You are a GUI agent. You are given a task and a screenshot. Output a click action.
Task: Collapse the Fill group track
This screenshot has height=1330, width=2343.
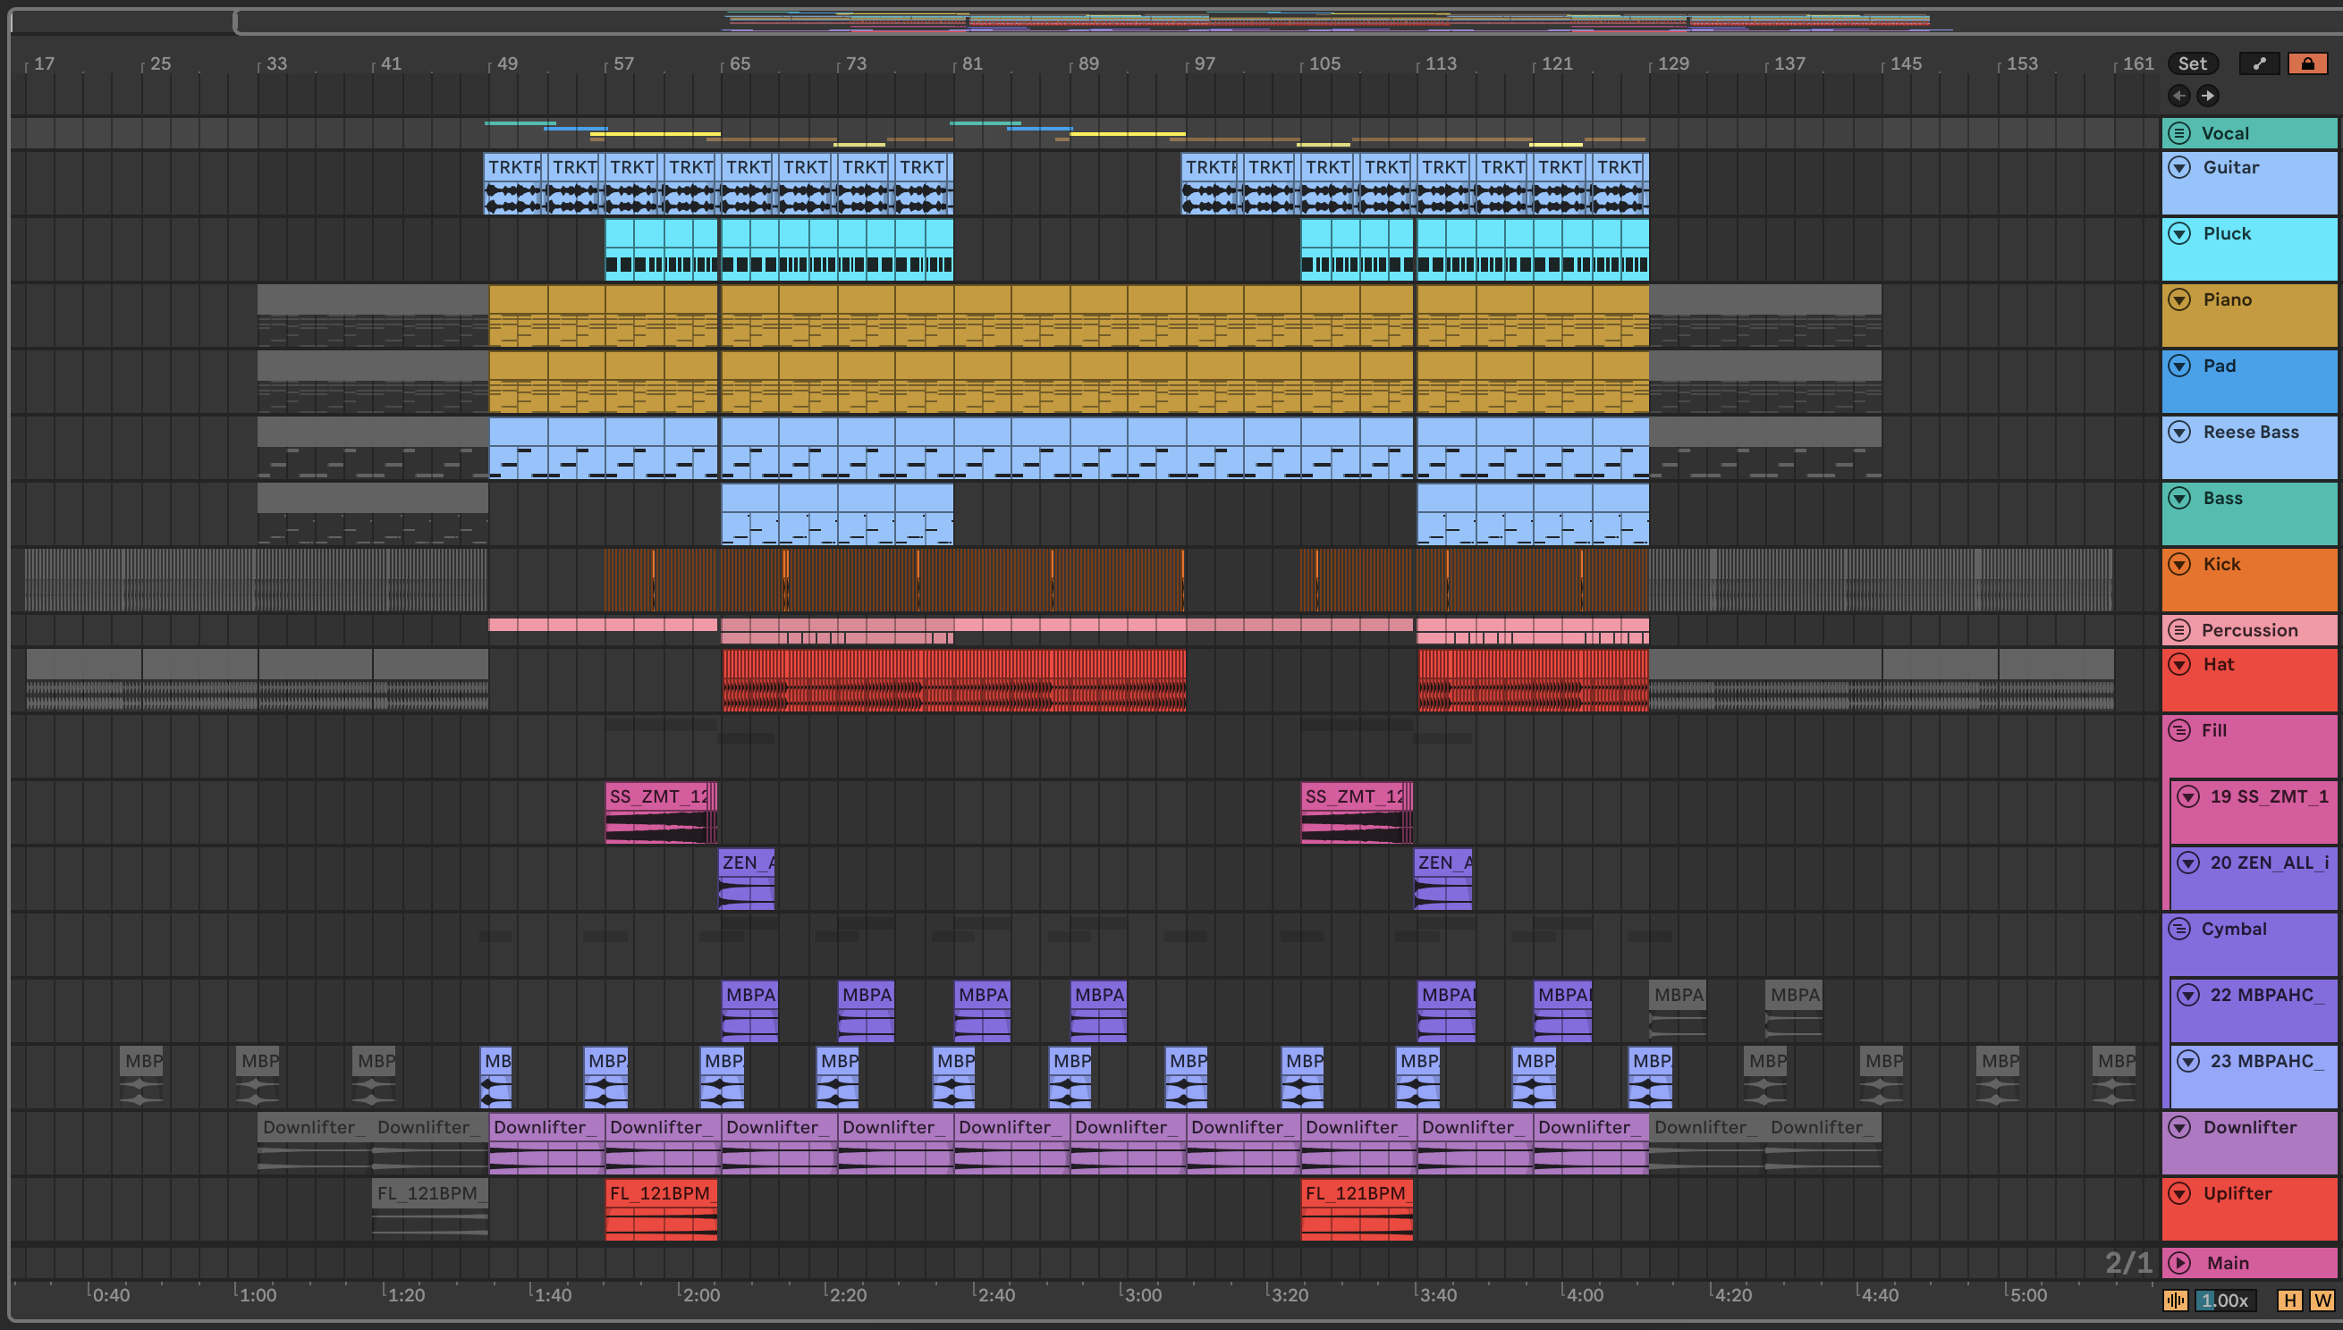2179,731
